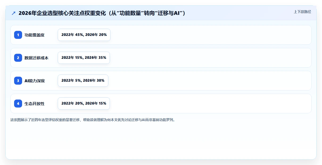Click the 上下游路径 label in the header
The width and height of the screenshot is (322, 165).
click(x=302, y=12)
